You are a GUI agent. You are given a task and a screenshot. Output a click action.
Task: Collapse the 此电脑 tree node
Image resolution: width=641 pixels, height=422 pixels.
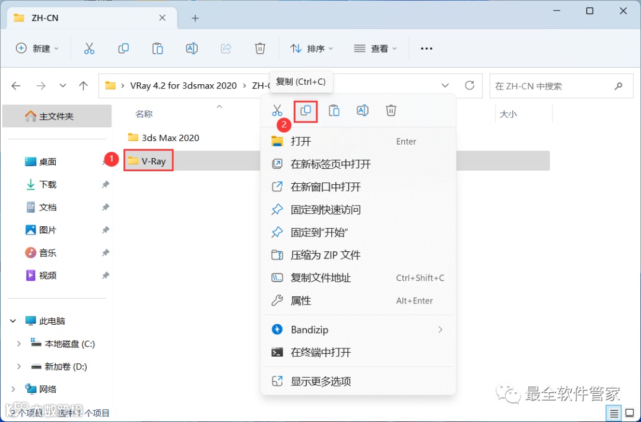(x=13, y=321)
